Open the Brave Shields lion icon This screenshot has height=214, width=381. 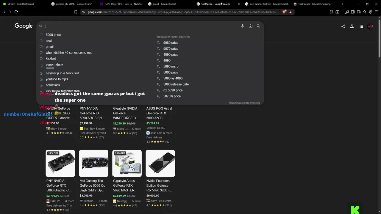pos(284,12)
